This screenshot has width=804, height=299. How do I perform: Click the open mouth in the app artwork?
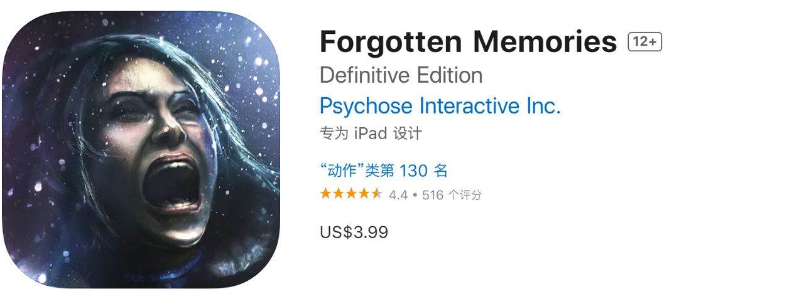coord(171,188)
